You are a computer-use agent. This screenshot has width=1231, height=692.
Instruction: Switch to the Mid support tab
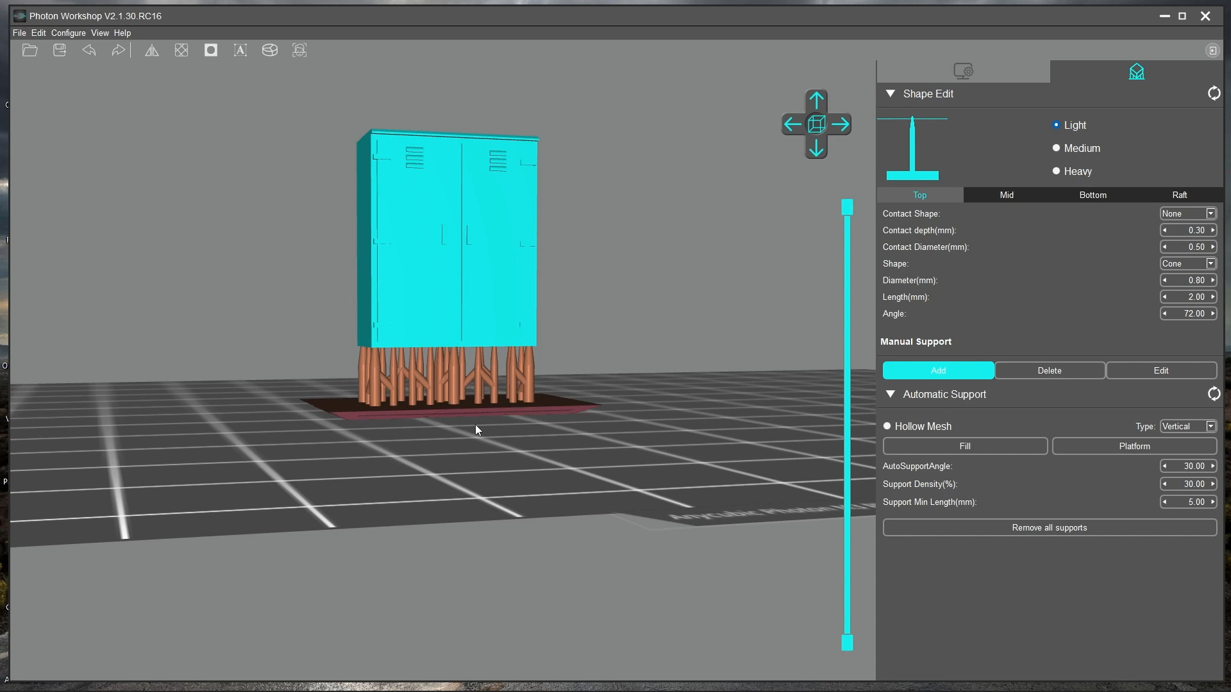(x=1006, y=194)
